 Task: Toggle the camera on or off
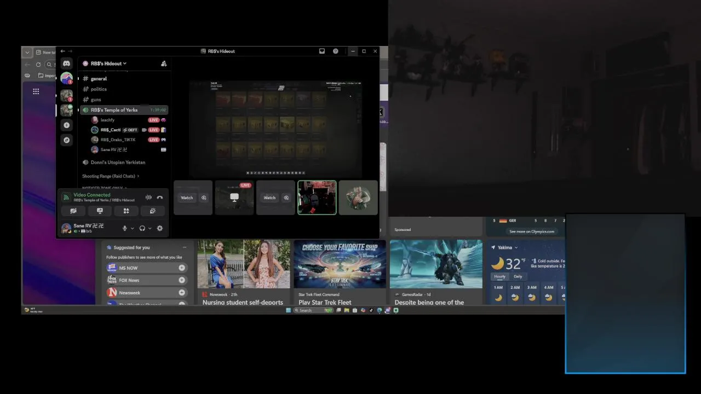[x=73, y=211]
